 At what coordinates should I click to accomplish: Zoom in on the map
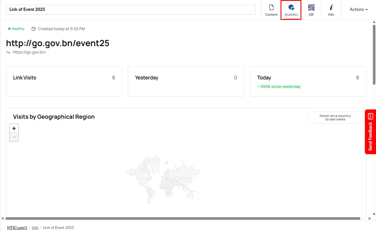click(x=14, y=128)
